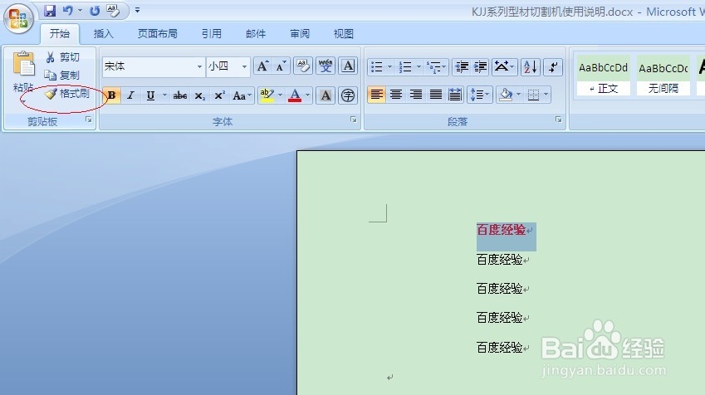Apply red font color
This screenshot has height=395, width=705.
pos(295,95)
